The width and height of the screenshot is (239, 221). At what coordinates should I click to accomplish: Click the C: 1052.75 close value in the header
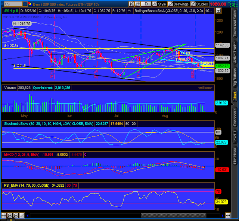102,11
